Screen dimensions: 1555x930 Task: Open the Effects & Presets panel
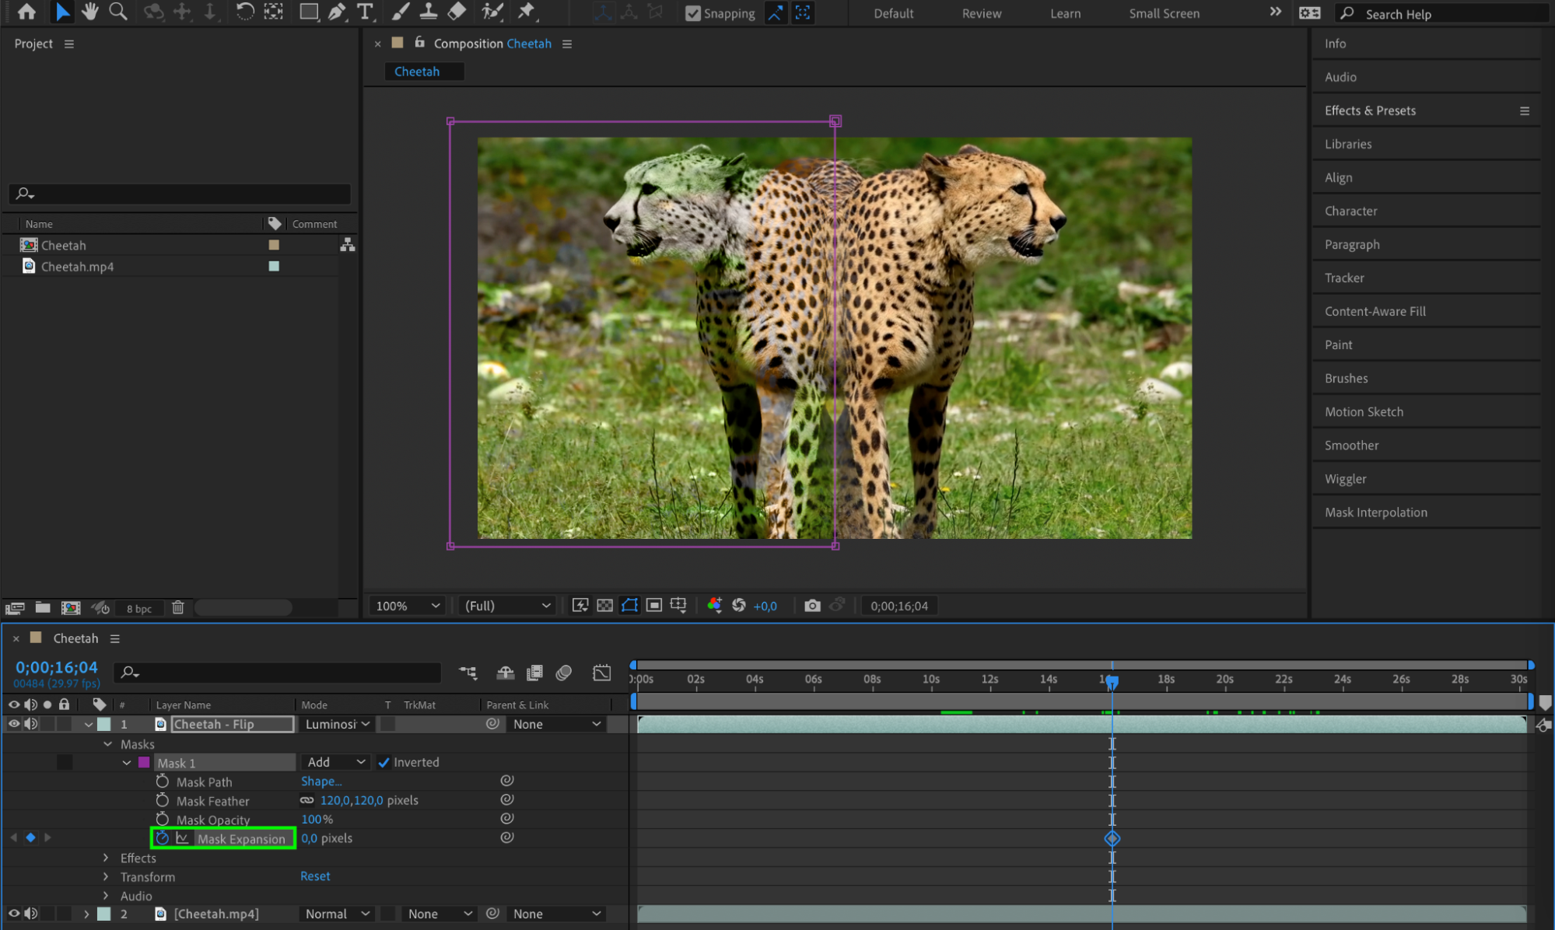pos(1370,110)
